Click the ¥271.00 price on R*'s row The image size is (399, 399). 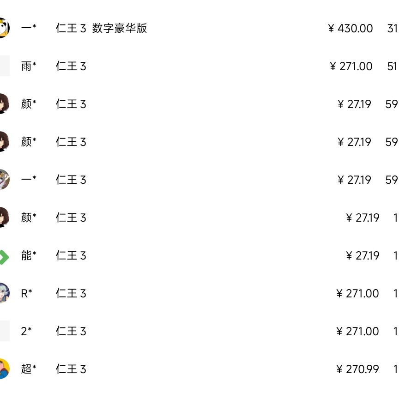[x=357, y=294]
